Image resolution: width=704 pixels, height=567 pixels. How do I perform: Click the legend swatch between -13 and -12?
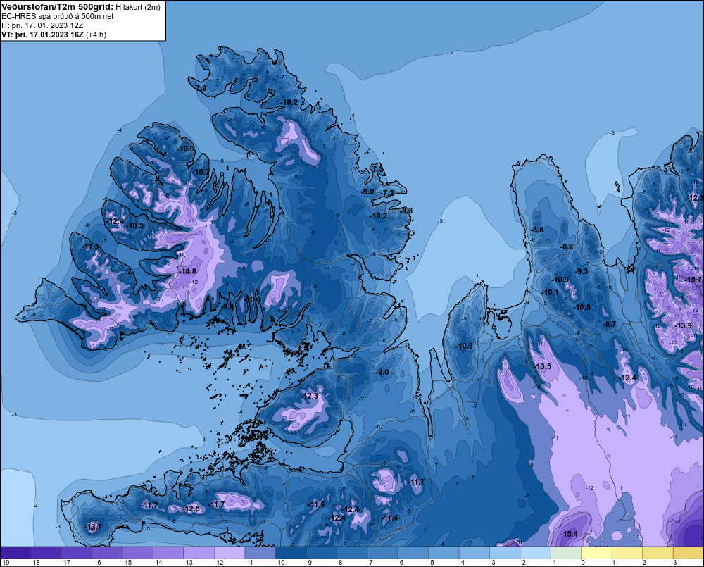(199, 553)
